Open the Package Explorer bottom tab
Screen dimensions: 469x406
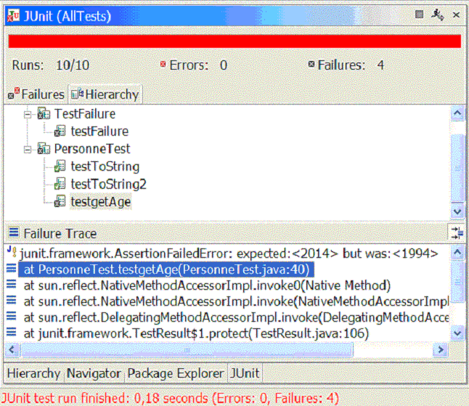175,373
